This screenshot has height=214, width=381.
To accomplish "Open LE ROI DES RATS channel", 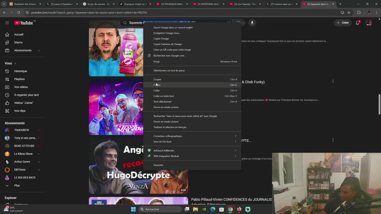I will [x=25, y=177].
